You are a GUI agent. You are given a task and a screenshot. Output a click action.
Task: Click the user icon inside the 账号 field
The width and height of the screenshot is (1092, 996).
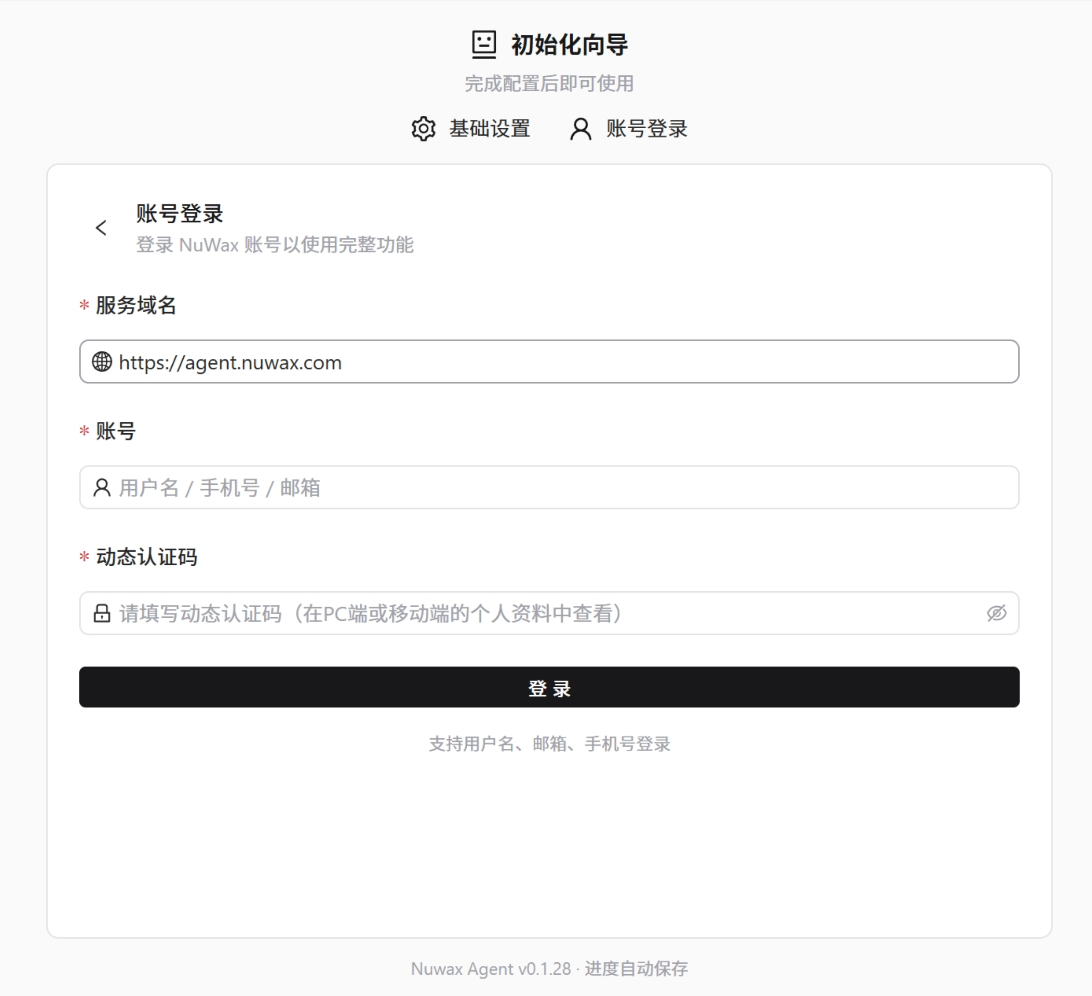coord(102,487)
